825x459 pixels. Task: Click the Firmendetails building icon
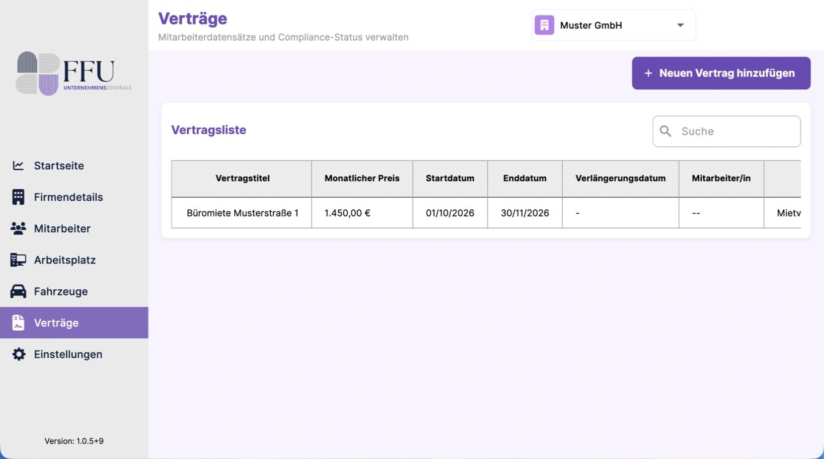(18, 197)
